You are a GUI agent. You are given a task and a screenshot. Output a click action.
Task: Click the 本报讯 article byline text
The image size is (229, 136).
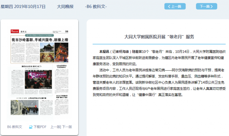click(x=104, y=52)
